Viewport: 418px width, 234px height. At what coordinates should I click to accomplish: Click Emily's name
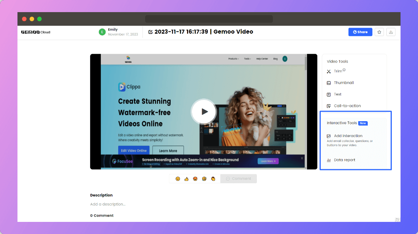(113, 30)
